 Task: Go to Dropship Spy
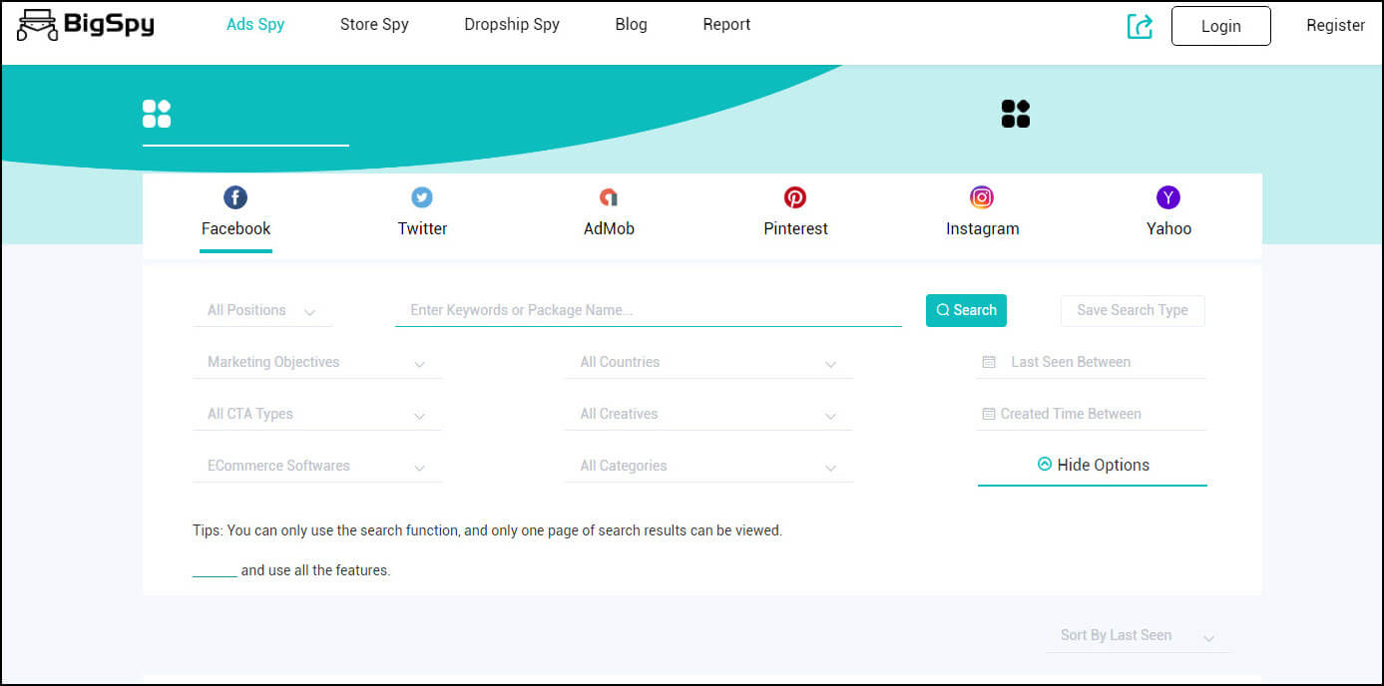(512, 25)
